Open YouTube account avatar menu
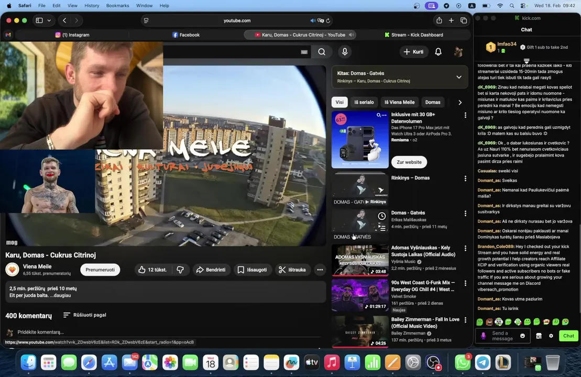 458,52
